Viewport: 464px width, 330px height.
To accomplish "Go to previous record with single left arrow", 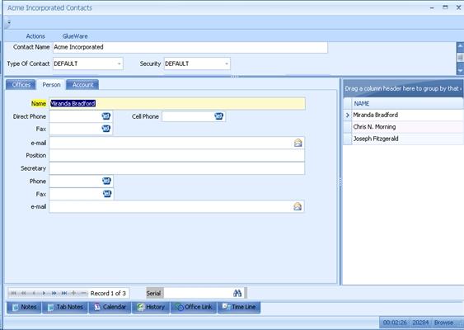I will tap(34, 293).
